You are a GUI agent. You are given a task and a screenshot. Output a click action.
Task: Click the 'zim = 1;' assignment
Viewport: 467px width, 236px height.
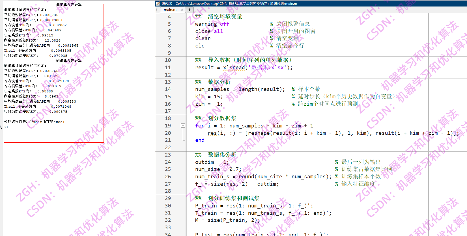209,104
